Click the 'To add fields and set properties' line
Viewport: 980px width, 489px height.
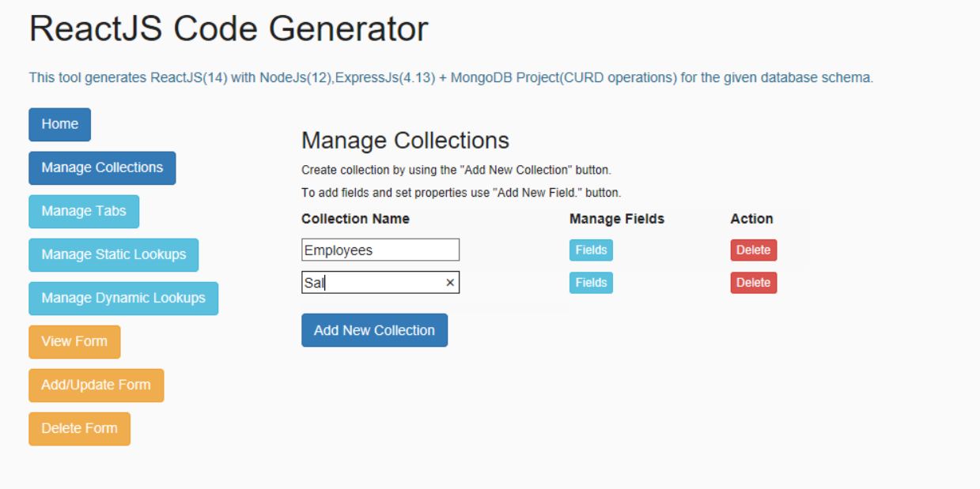pyautogui.click(x=461, y=193)
